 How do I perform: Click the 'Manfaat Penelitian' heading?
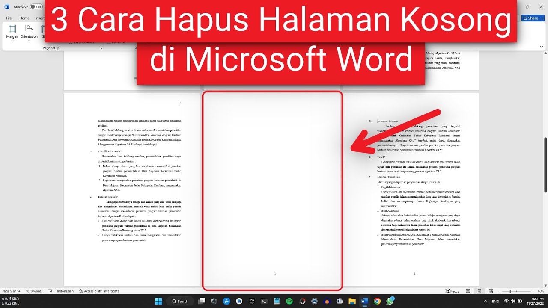(389, 177)
